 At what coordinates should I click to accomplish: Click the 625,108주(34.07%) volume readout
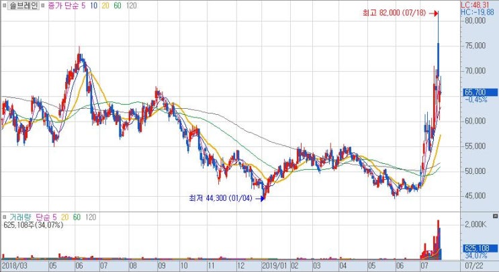tap(34, 225)
